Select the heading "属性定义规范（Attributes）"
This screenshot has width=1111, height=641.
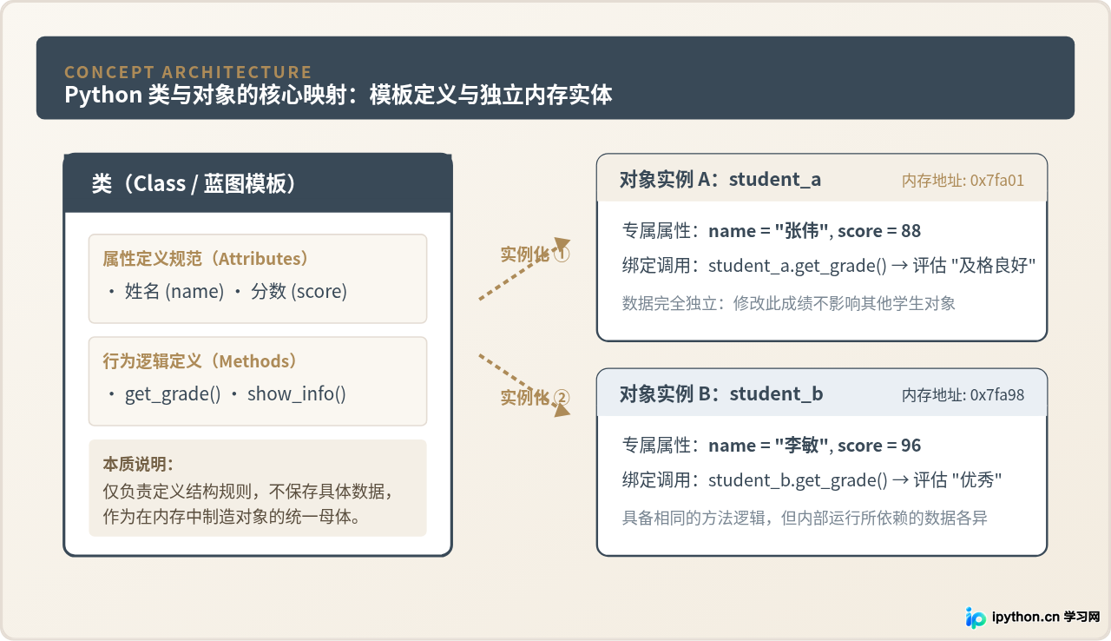tap(207, 259)
